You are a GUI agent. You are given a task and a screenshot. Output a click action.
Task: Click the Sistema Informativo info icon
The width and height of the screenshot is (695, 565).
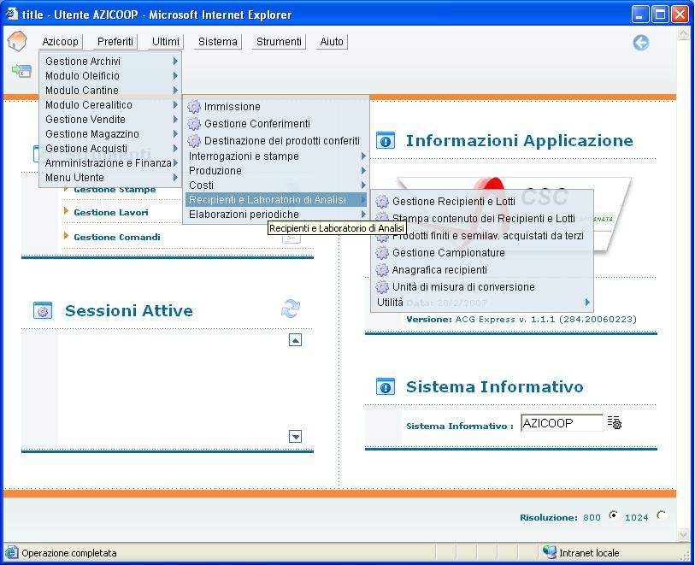tap(386, 387)
